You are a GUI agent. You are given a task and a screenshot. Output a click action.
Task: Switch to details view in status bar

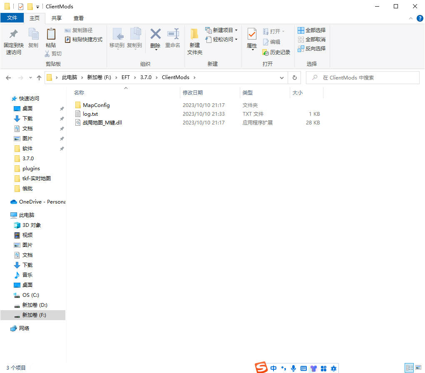[410, 368]
